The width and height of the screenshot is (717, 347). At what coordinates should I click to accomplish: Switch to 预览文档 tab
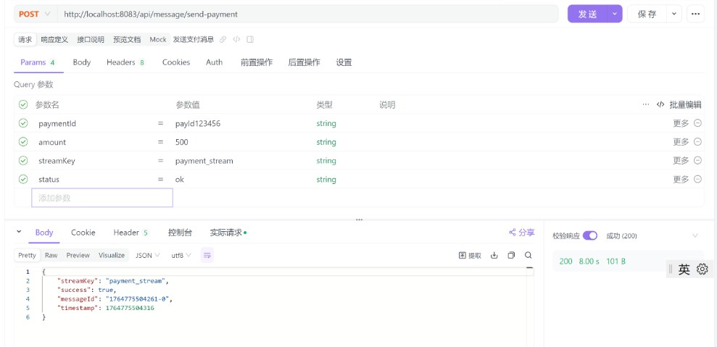click(x=127, y=39)
